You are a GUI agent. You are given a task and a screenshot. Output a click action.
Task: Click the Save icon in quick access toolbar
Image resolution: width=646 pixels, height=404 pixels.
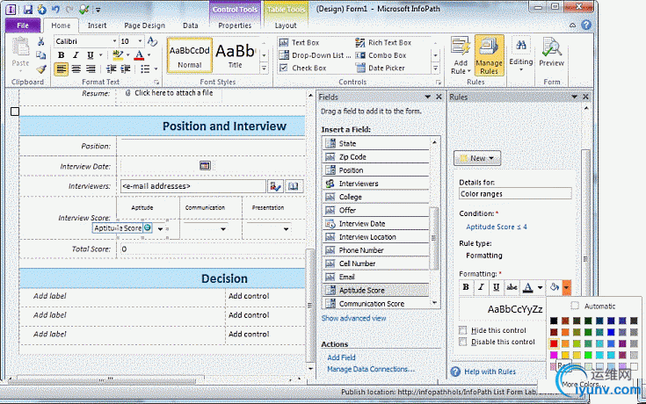(x=28, y=9)
